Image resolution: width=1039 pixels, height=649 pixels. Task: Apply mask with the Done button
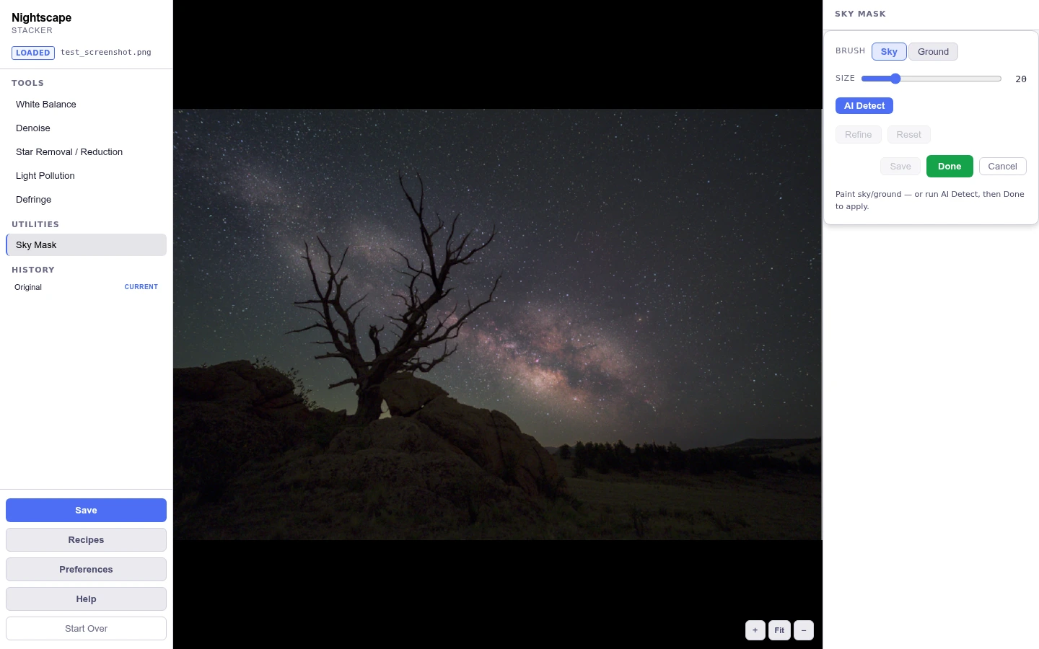pos(950,167)
